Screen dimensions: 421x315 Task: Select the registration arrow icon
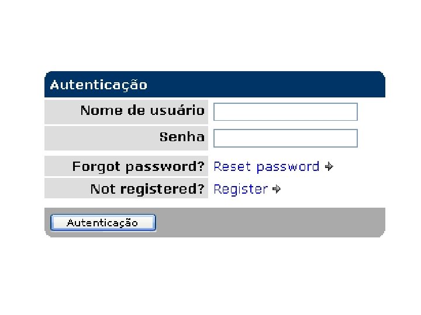coord(277,189)
